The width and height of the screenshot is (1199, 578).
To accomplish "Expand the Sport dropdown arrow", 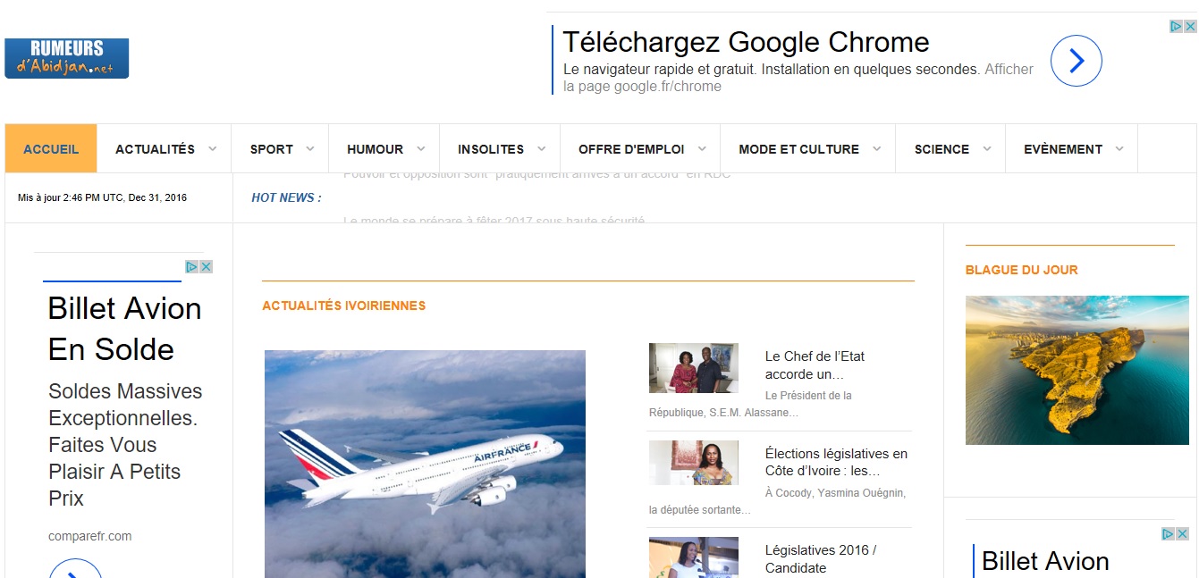I will pyautogui.click(x=310, y=149).
